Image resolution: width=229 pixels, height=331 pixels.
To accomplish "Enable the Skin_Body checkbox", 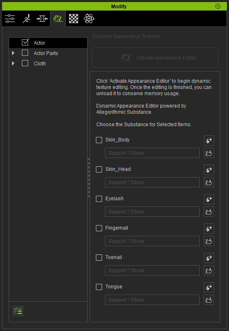I will [x=99, y=140].
